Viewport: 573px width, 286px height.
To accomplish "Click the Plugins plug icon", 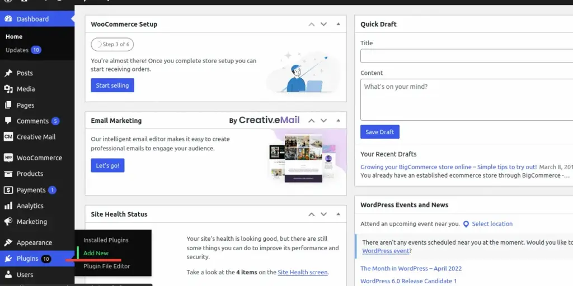I will click(8, 259).
